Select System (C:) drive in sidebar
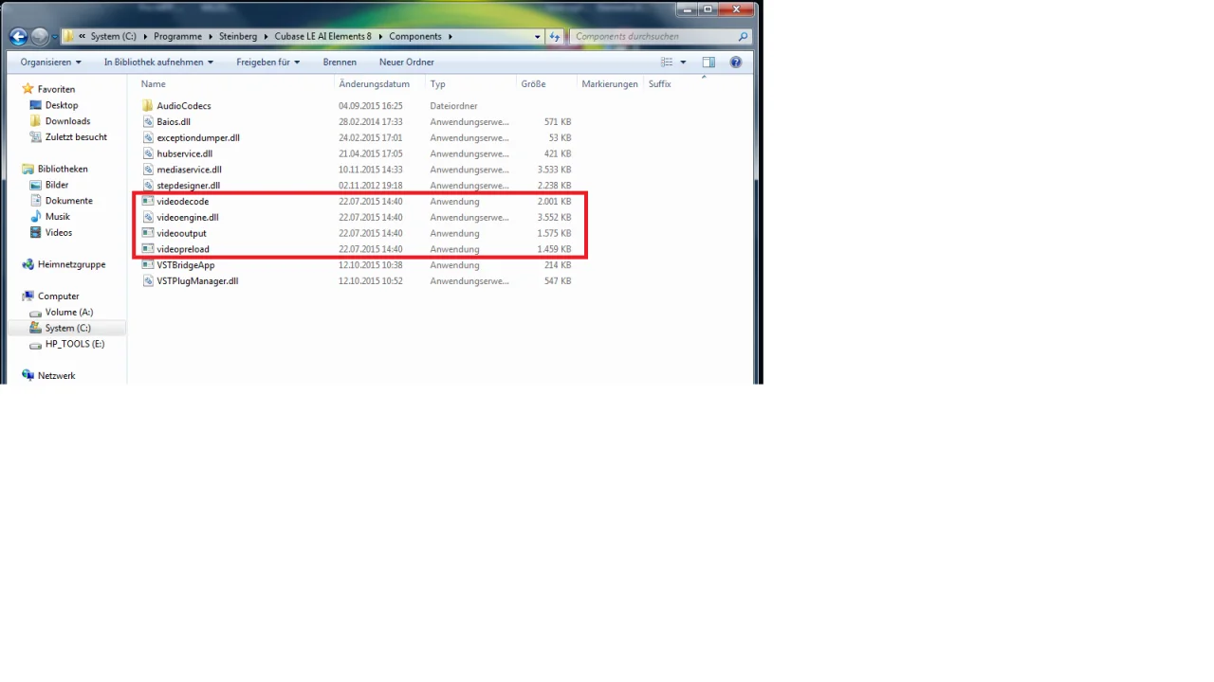 point(67,329)
